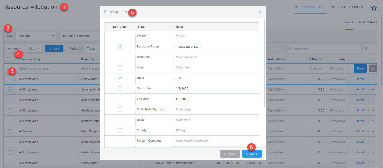Viewport: 383px width, 168px height.
Task: Open the Period Today dropdown
Action: [x=92, y=48]
